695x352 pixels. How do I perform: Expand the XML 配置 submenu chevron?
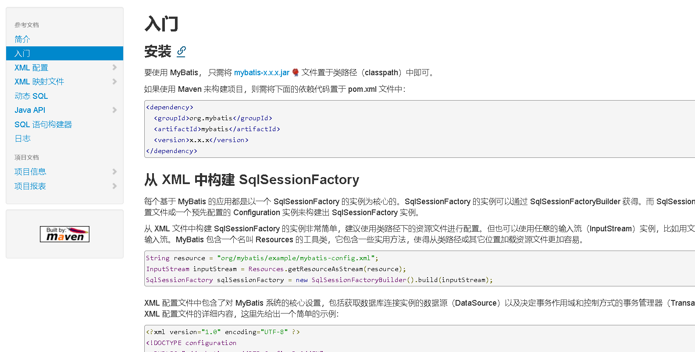tap(114, 67)
